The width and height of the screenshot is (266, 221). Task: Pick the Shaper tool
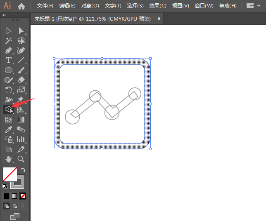(x=9, y=80)
